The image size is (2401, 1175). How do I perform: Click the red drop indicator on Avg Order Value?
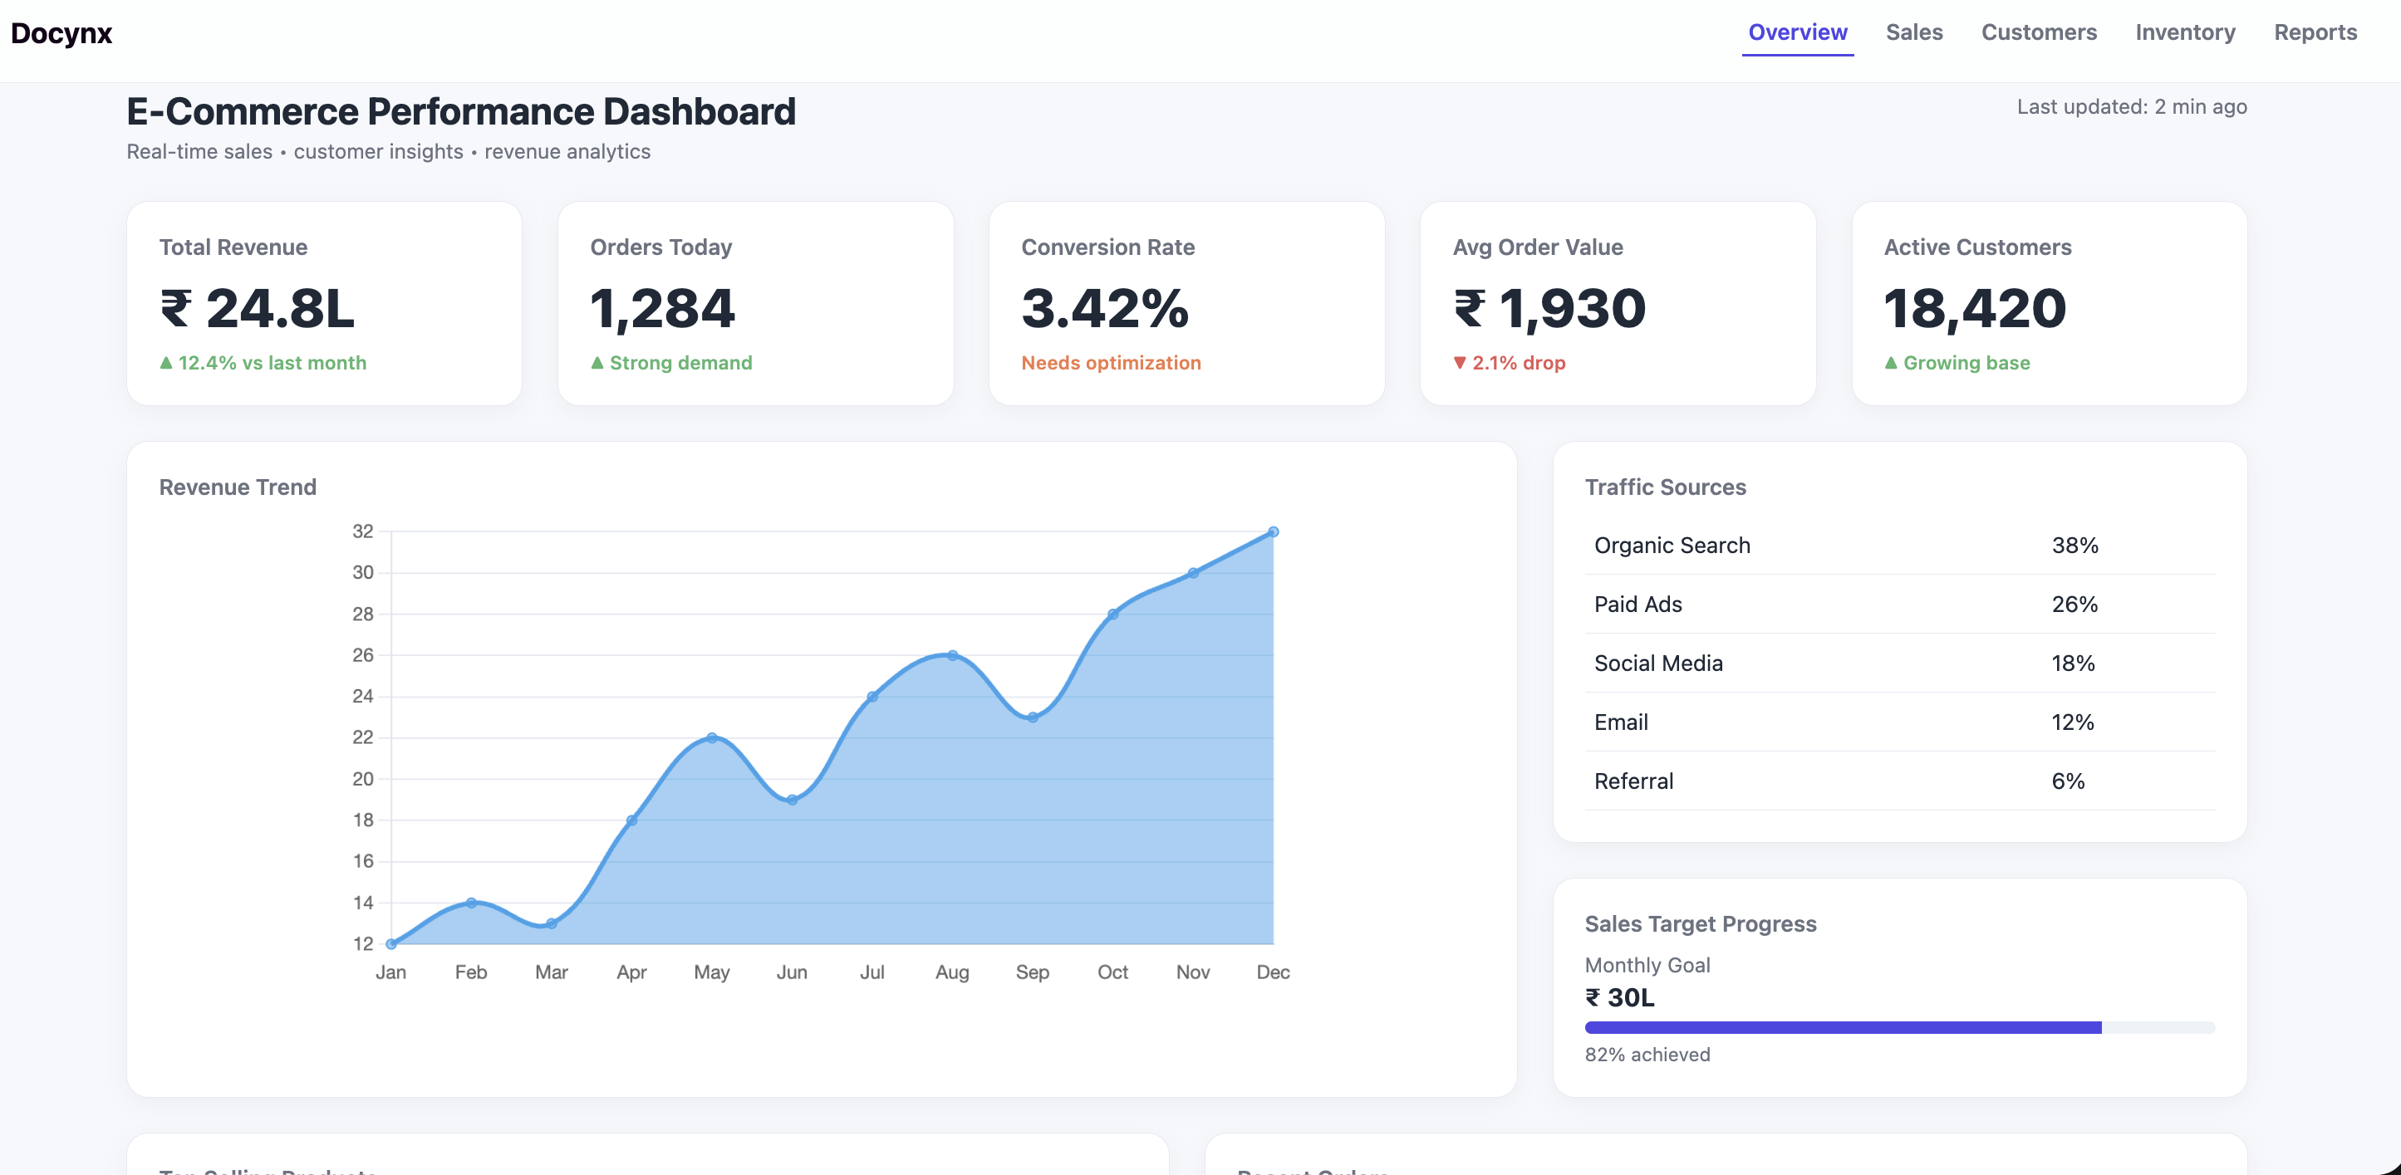click(x=1461, y=363)
